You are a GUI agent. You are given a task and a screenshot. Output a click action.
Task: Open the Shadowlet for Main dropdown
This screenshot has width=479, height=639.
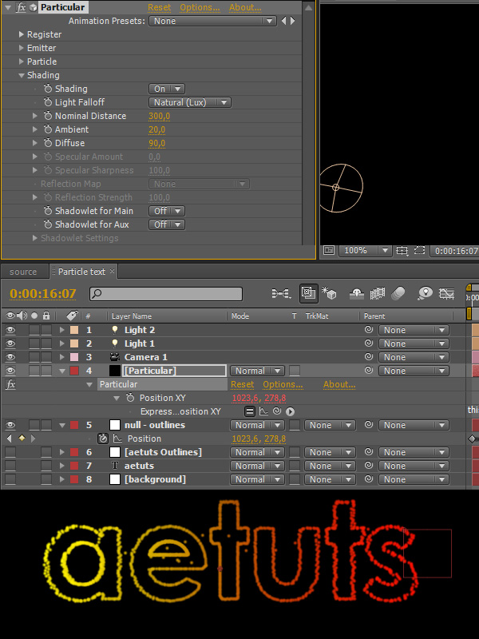(167, 211)
